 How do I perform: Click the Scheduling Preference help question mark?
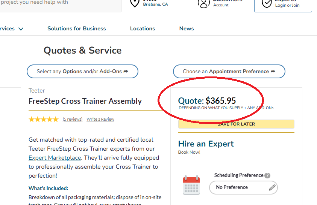(x=267, y=175)
